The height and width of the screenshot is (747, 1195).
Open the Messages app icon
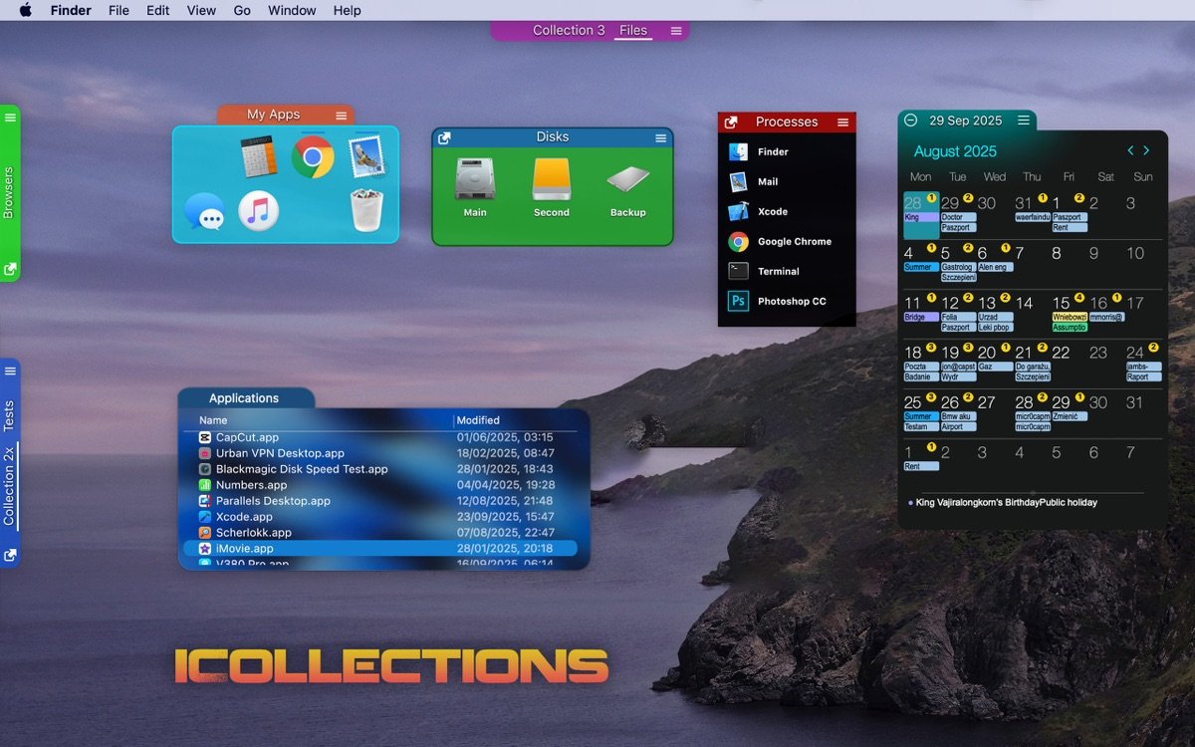(204, 211)
